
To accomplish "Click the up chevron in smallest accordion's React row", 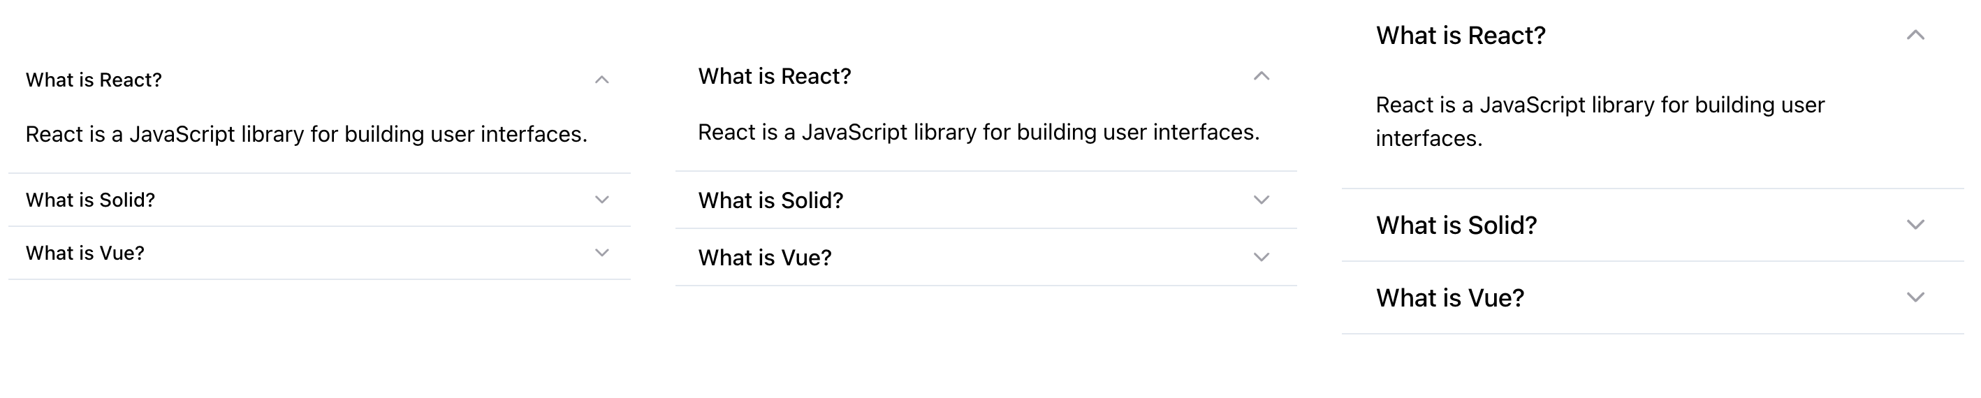I will pyautogui.click(x=601, y=80).
